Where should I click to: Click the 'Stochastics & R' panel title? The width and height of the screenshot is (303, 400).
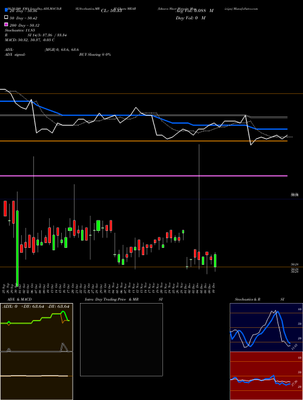coord(248,299)
